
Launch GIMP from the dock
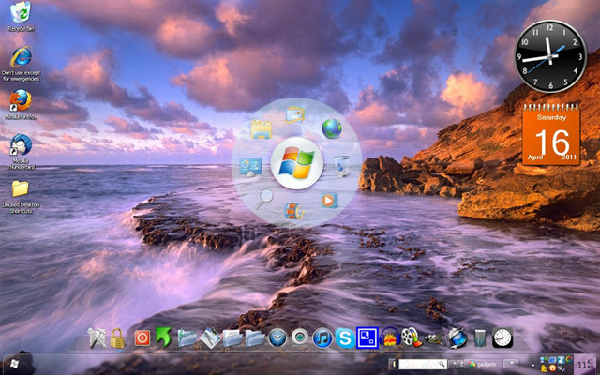coord(434,339)
